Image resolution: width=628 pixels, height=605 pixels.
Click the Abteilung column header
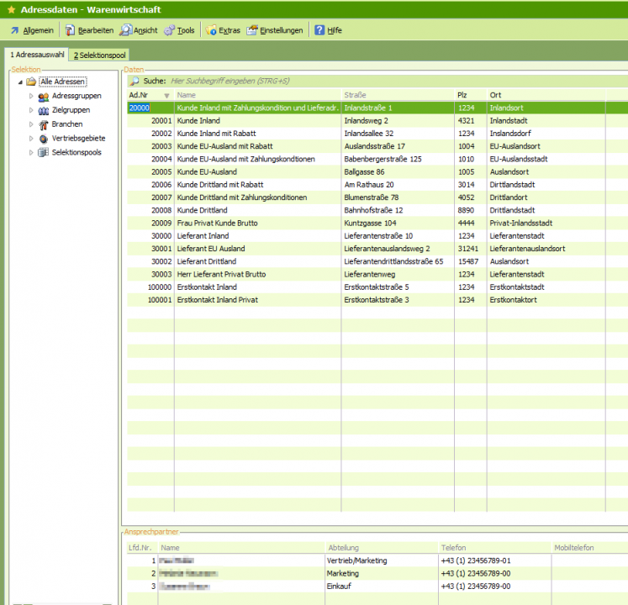[x=382, y=548]
